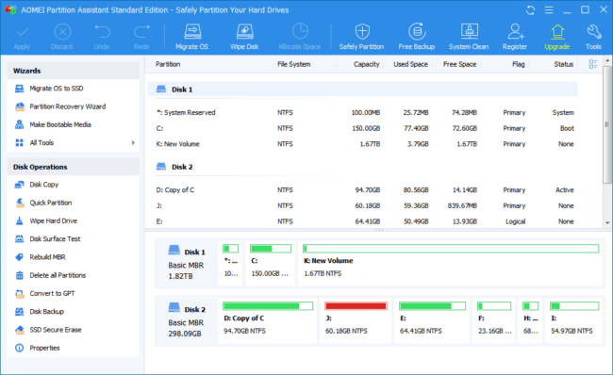Click the I: 54.97GB NTFS partition block
The width and height of the screenshot is (613, 375).
[x=574, y=320]
